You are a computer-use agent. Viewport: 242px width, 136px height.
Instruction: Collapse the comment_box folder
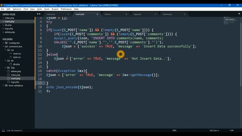click(x=3, y=46)
